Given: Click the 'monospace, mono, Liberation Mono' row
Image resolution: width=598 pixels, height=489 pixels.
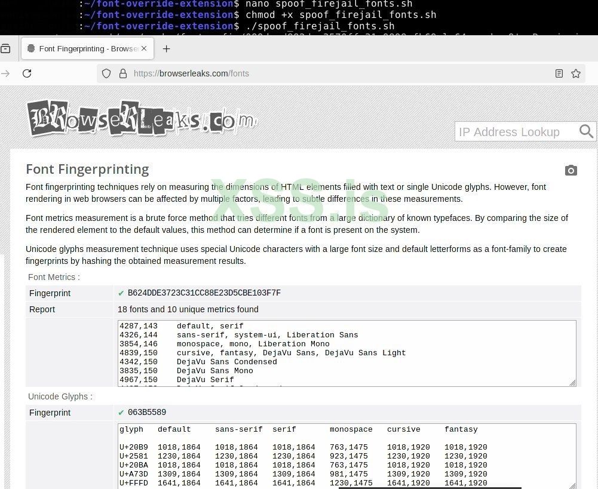Looking at the screenshot, I should point(225,344).
